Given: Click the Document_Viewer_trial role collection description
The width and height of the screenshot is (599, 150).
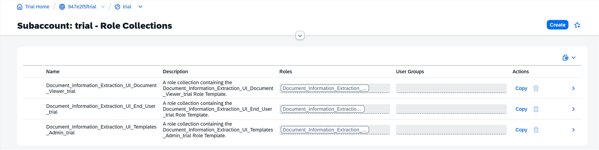Looking at the screenshot, I should [218, 88].
